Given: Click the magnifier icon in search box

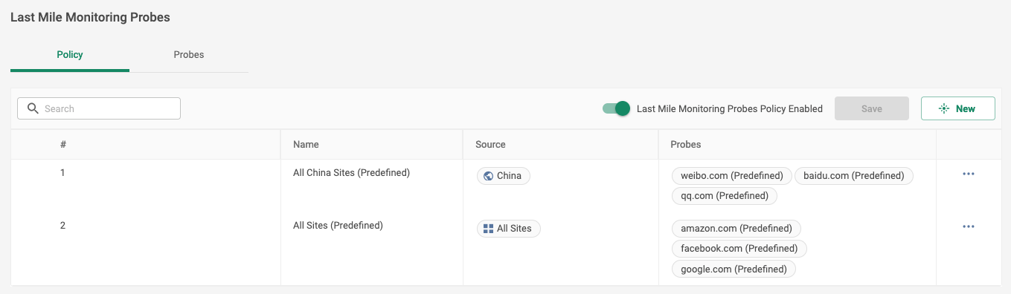Looking at the screenshot, I should (33, 108).
